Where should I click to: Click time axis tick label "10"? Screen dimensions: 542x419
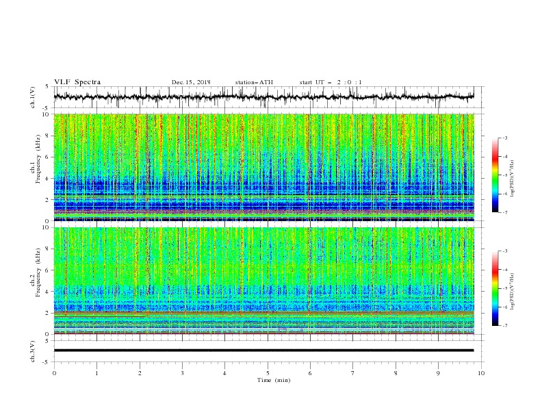click(x=481, y=373)
